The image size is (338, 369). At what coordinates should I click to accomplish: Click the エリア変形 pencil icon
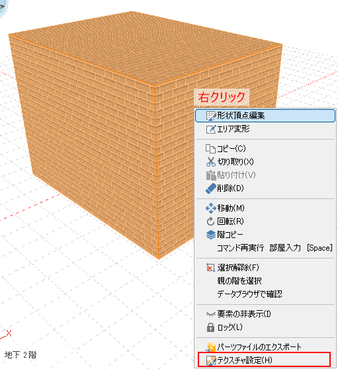[x=210, y=129]
